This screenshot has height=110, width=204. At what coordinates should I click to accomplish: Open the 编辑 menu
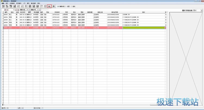tap(3, 3)
